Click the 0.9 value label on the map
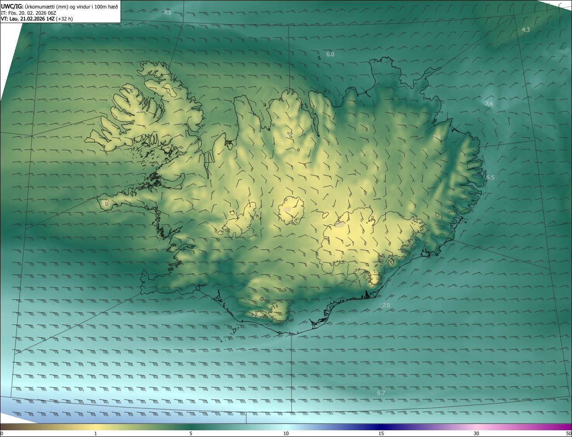Image resolution: width=572 pixels, height=437 pixels. pyautogui.click(x=287, y=209)
